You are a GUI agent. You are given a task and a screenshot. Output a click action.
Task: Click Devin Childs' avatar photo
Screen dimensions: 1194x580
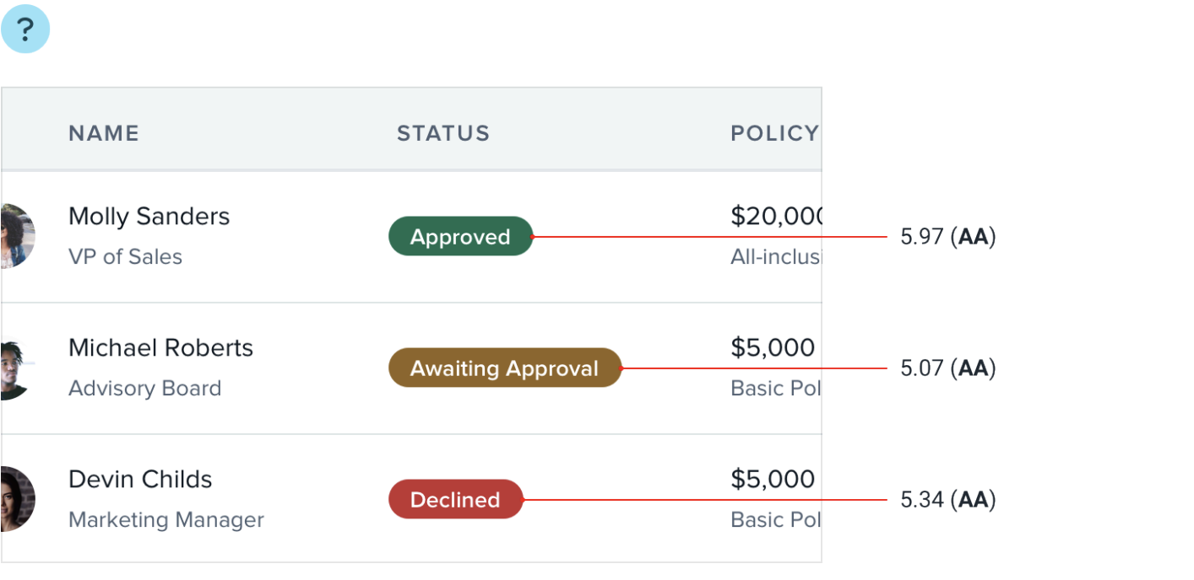pyautogui.click(x=17, y=499)
